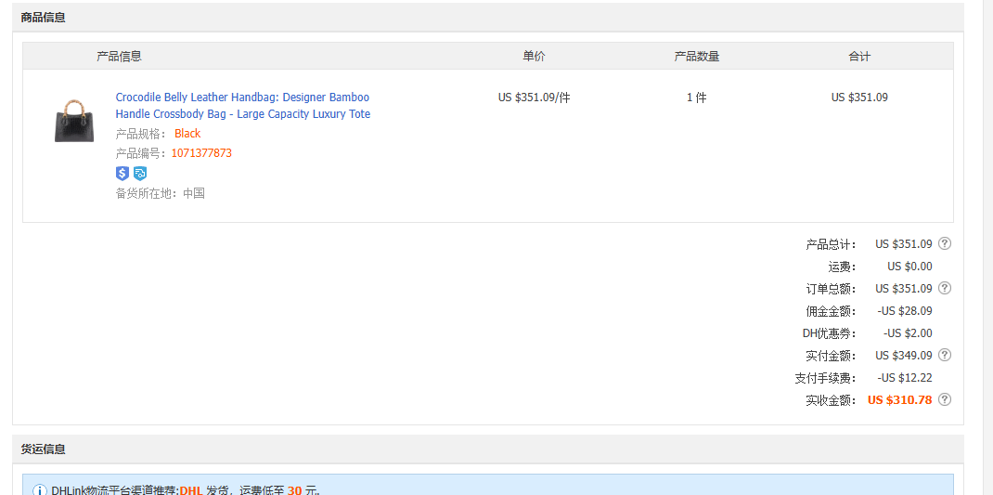
Task: Click help icon beside 订单总额 amount
Action: point(945,289)
